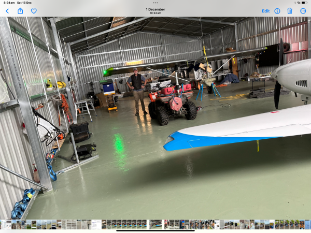Tap the multitasking three-dot control at top
The height and width of the screenshot is (233, 311).
(x=155, y=3)
